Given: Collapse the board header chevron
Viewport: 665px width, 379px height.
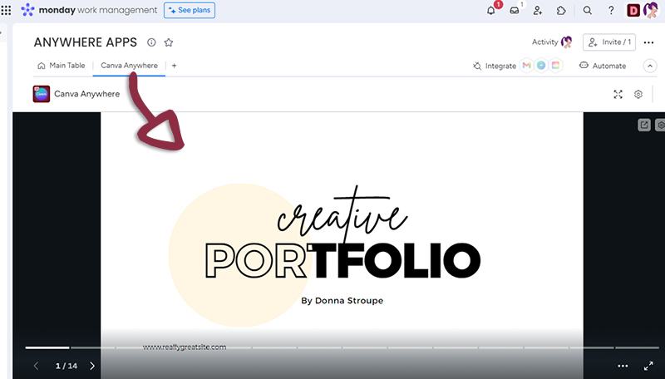Looking at the screenshot, I should (650, 66).
